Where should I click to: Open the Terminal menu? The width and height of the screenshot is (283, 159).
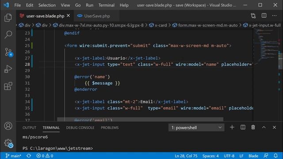pos(107,5)
